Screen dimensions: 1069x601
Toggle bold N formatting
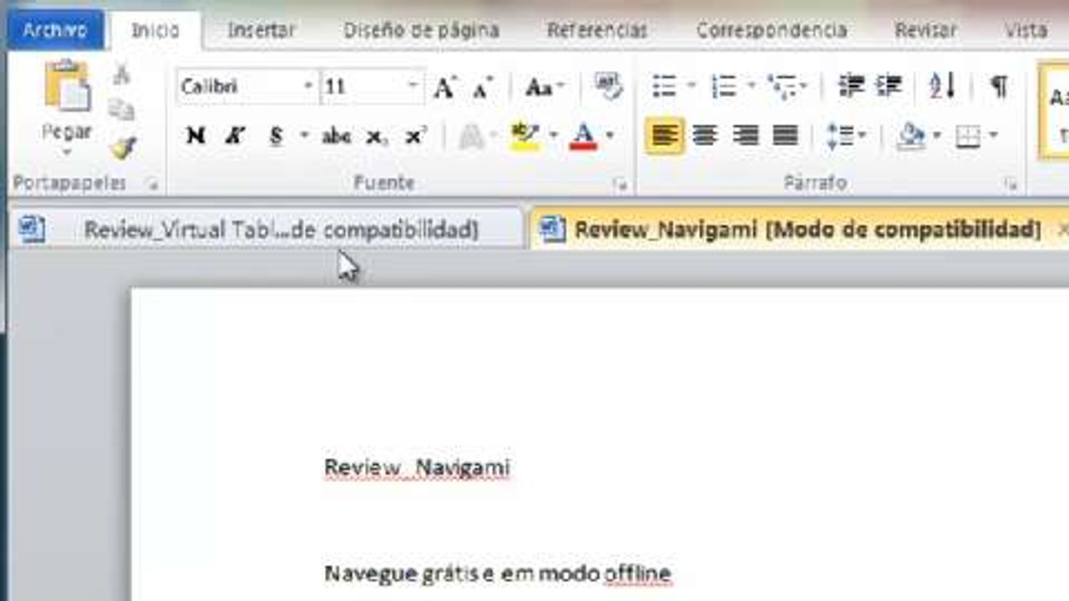[195, 135]
